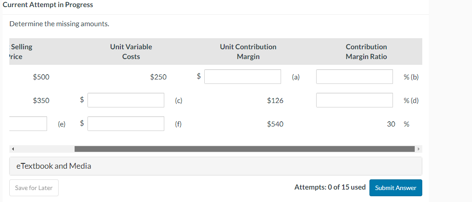Image resolution: width=472 pixels, height=202 pixels.
Task: Click the left scroll arrow of the table
Action: pos(13,149)
